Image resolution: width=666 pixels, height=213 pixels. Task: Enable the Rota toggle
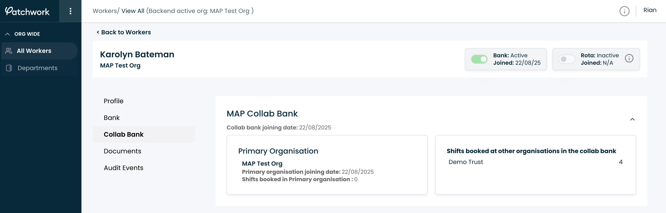(x=567, y=59)
